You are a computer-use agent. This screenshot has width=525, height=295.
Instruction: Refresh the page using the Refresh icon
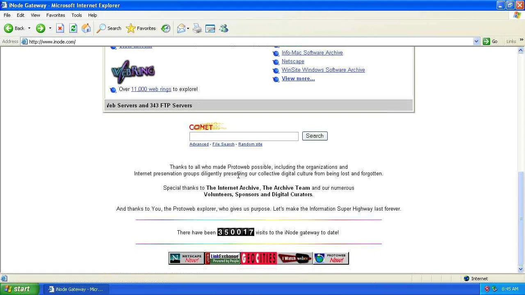coord(73,28)
